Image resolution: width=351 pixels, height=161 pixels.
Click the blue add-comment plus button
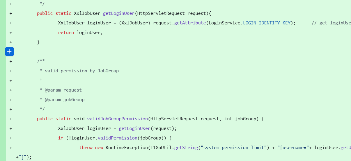[x=9, y=51]
